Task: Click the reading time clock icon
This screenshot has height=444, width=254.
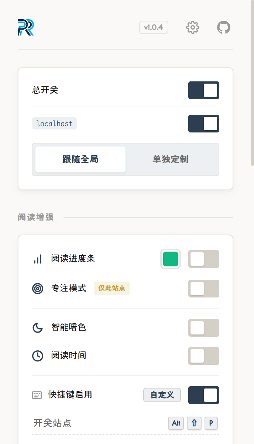Action: tap(38, 356)
